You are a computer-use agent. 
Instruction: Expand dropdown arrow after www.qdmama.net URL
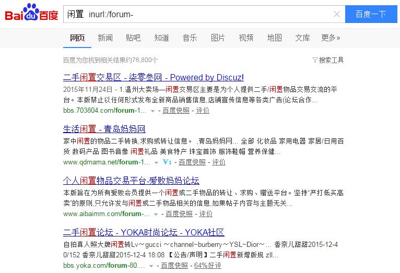click(x=156, y=163)
